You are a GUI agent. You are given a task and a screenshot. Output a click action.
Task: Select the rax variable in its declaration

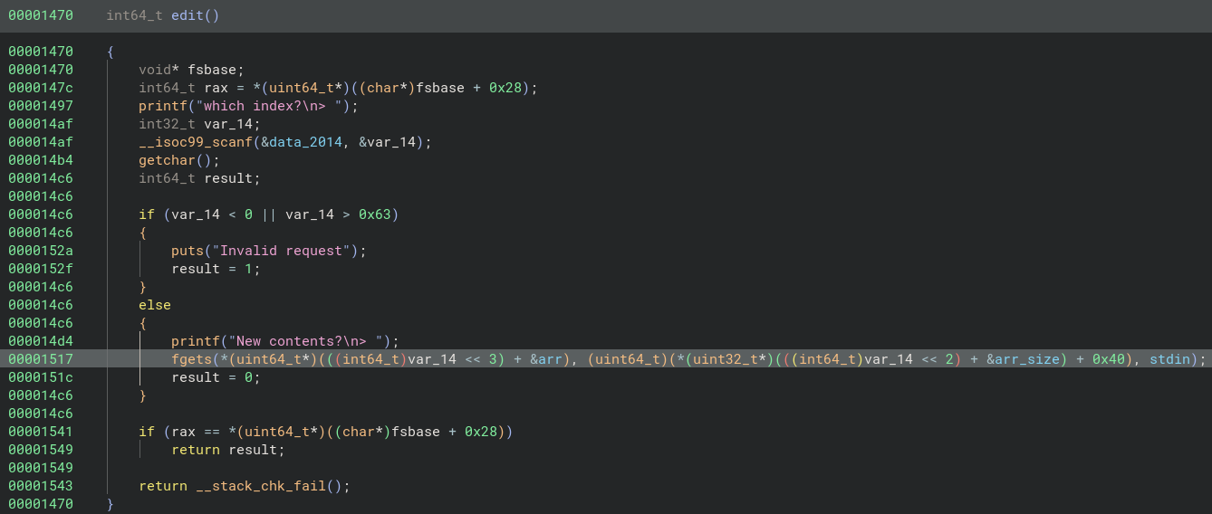click(203, 88)
